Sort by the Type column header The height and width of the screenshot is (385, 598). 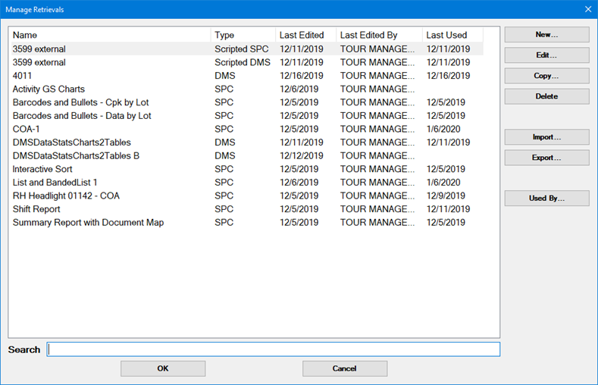tap(243, 35)
